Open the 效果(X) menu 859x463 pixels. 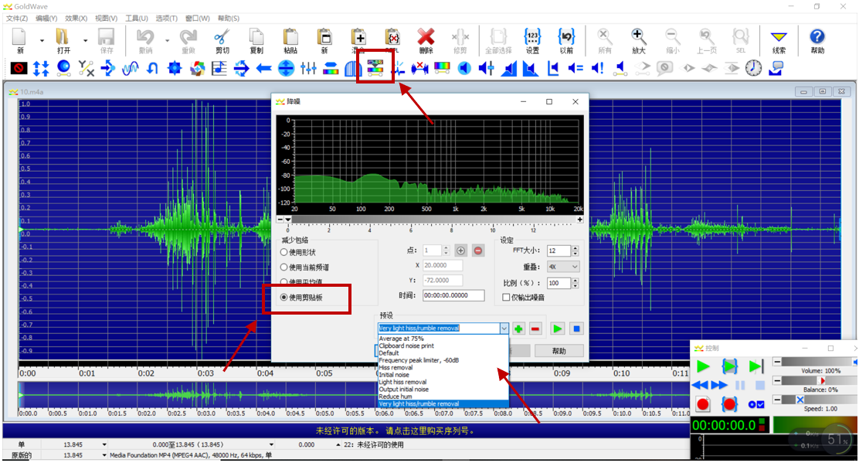(x=76, y=18)
